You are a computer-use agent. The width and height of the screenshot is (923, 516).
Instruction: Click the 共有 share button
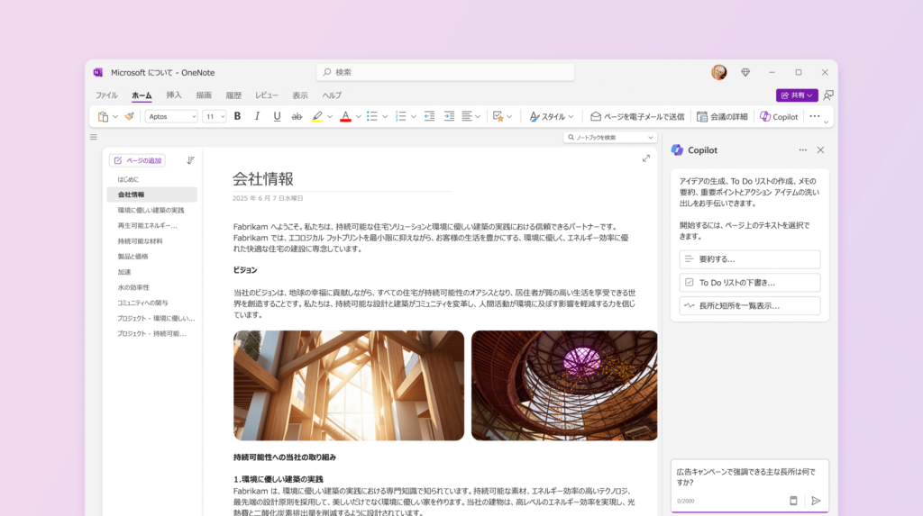point(797,95)
